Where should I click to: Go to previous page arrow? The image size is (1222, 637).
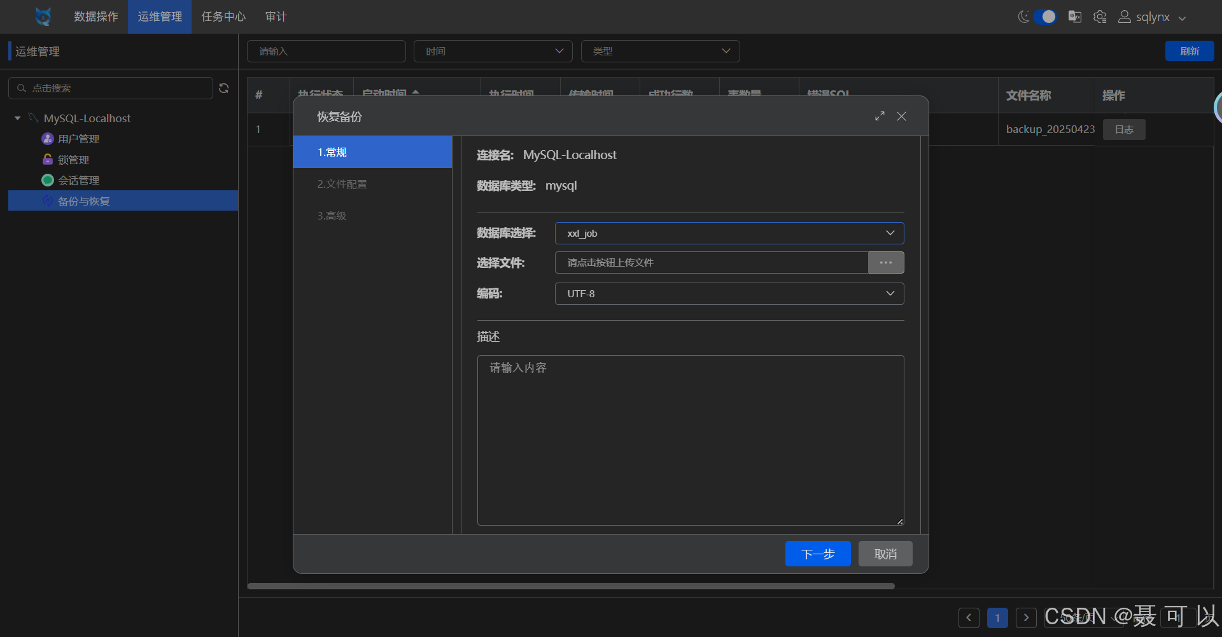pos(969,617)
